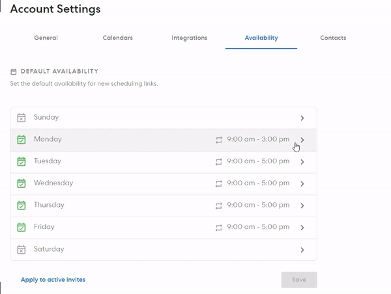Click Thursday's green calendar check icon
Image resolution: width=391 pixels, height=294 pixels.
point(22,206)
